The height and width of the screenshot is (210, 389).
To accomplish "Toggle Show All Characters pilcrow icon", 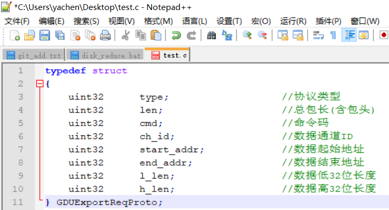I will [333, 35].
